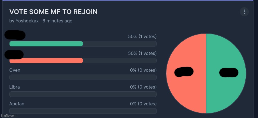This screenshot has width=258, height=118.
Task: Click the red vote progress bar
Action: click(x=46, y=61)
